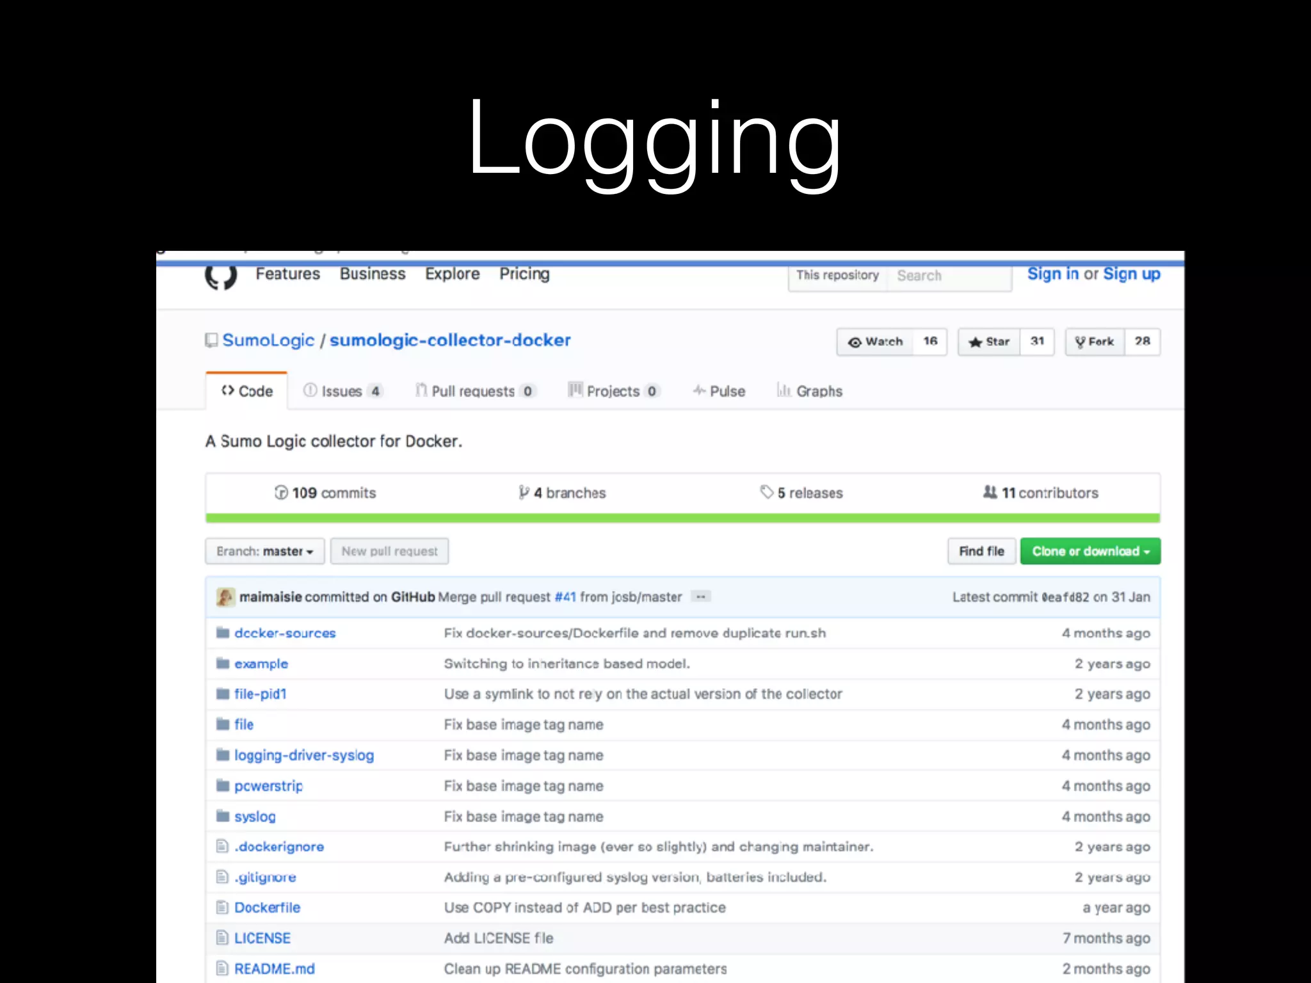Screen dimensions: 1311x983
Task: Expand the commit message ellipsis button
Action: [x=701, y=596]
